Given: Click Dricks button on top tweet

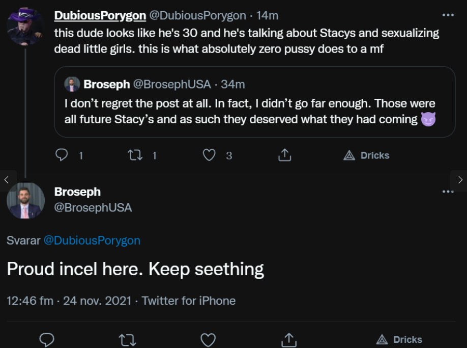Looking at the screenshot, I should coord(367,155).
